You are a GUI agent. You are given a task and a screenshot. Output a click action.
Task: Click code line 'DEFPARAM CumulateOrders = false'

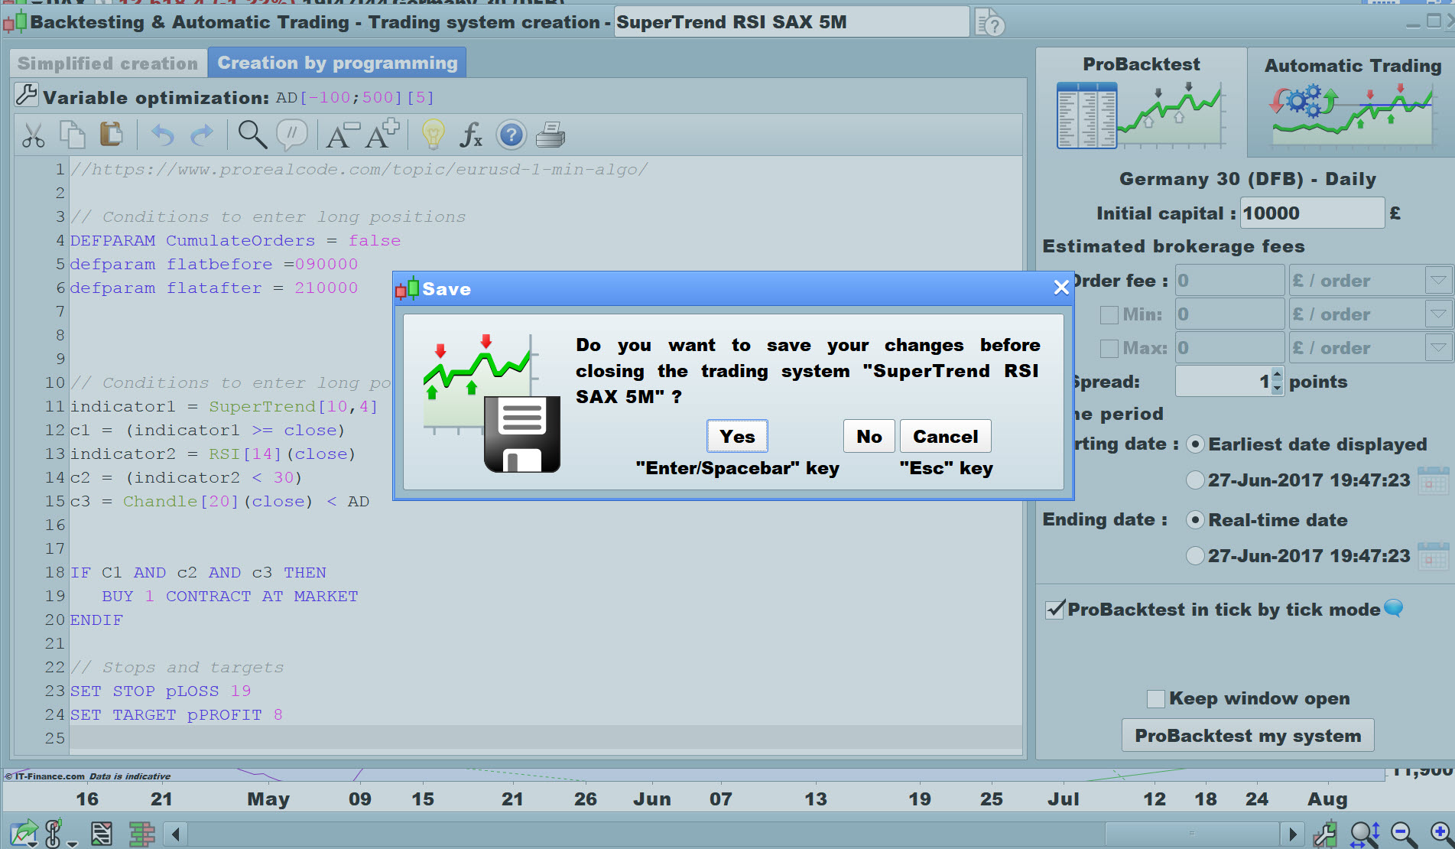[235, 240]
